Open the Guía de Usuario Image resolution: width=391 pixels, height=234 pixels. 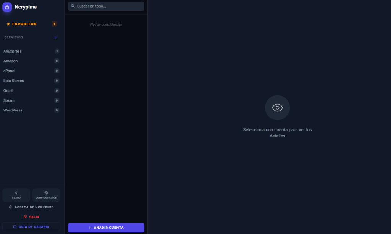[31, 227]
